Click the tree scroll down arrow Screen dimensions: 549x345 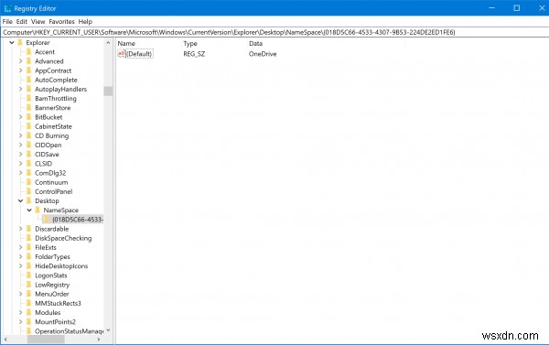108,330
